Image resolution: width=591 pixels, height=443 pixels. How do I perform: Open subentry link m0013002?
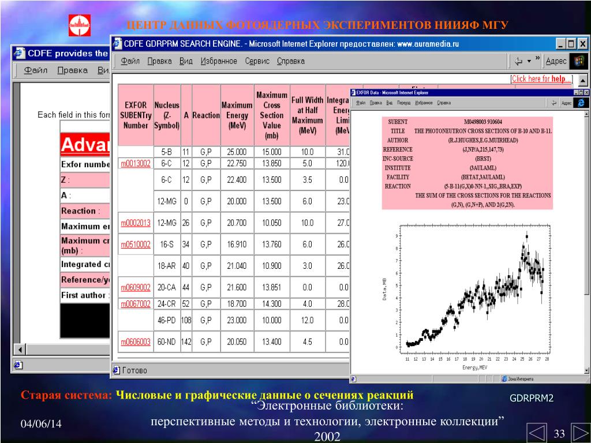[136, 163]
